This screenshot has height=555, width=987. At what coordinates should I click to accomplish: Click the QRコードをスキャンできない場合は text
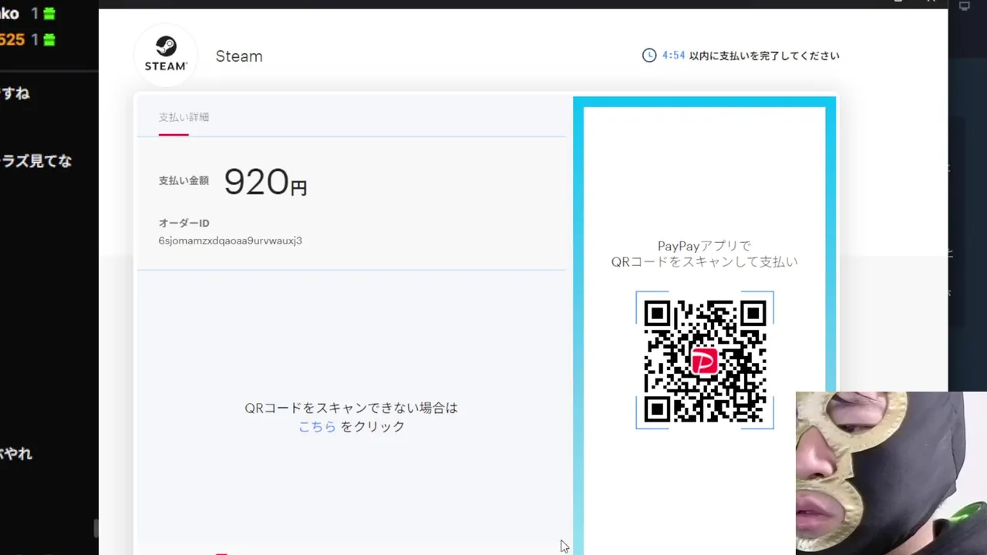(352, 408)
